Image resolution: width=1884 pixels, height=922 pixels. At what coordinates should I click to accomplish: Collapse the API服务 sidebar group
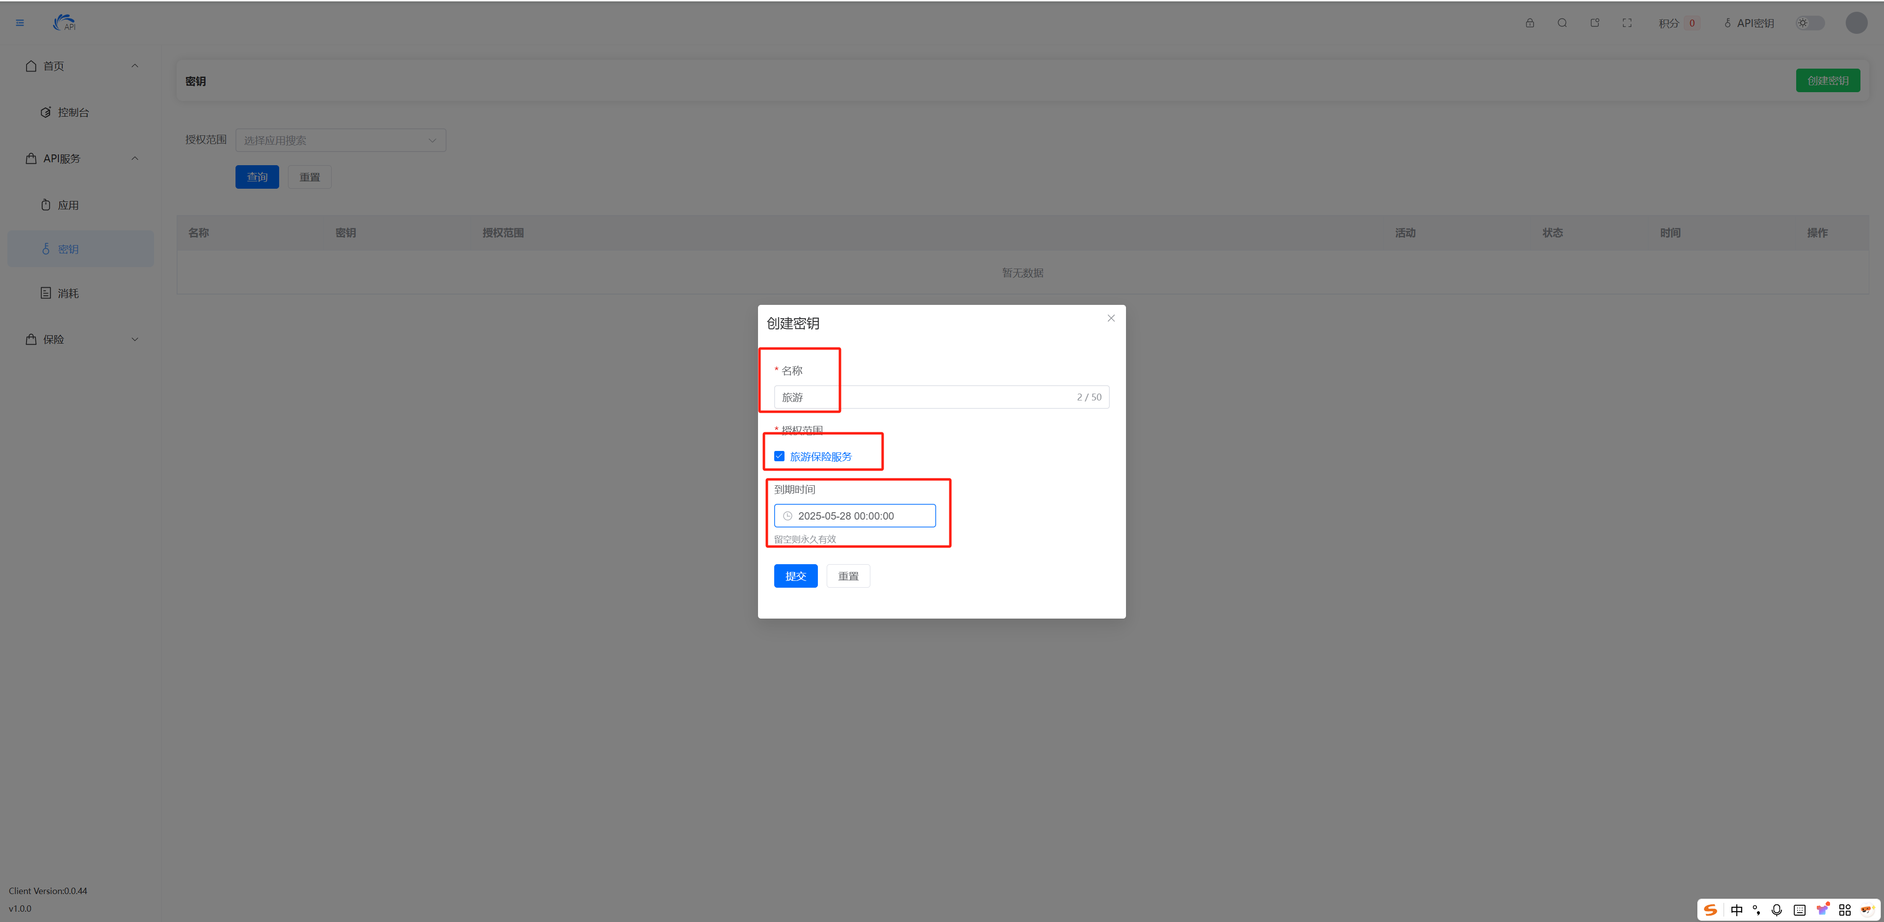[x=80, y=158]
